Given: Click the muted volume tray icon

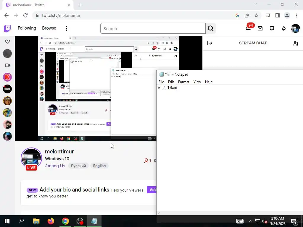Looking at the screenshot, I should tap(265, 221).
